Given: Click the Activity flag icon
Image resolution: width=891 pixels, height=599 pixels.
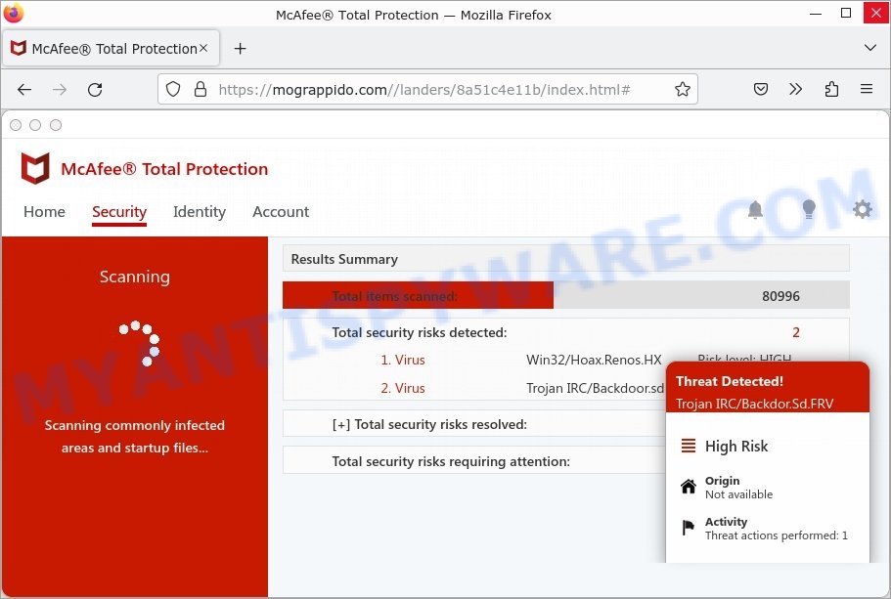Looking at the screenshot, I should point(689,528).
